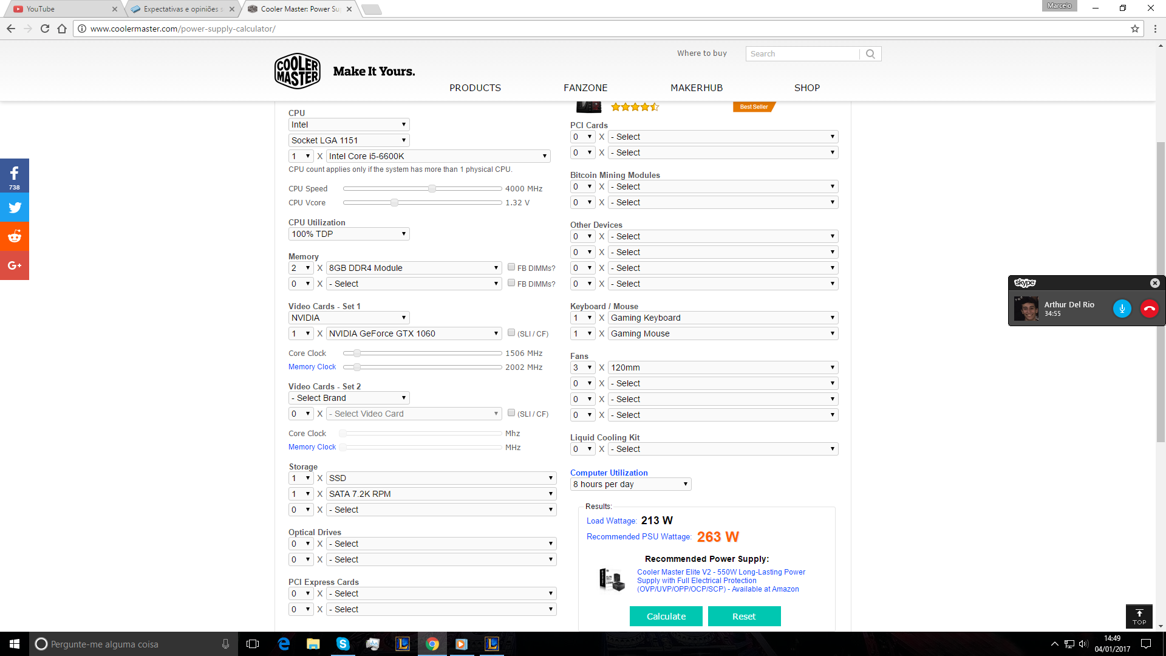Click the Cooler Master logo
The width and height of the screenshot is (1166, 656).
[x=297, y=71]
